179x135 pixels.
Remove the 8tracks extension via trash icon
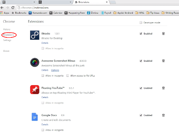click(x=163, y=34)
